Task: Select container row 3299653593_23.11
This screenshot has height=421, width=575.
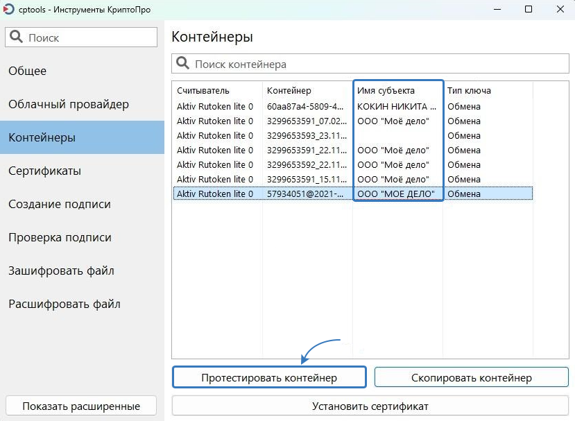Action: (305, 136)
